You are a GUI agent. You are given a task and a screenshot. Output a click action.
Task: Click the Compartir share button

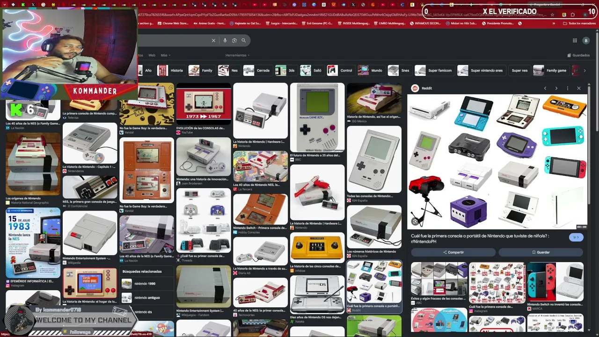click(x=453, y=252)
